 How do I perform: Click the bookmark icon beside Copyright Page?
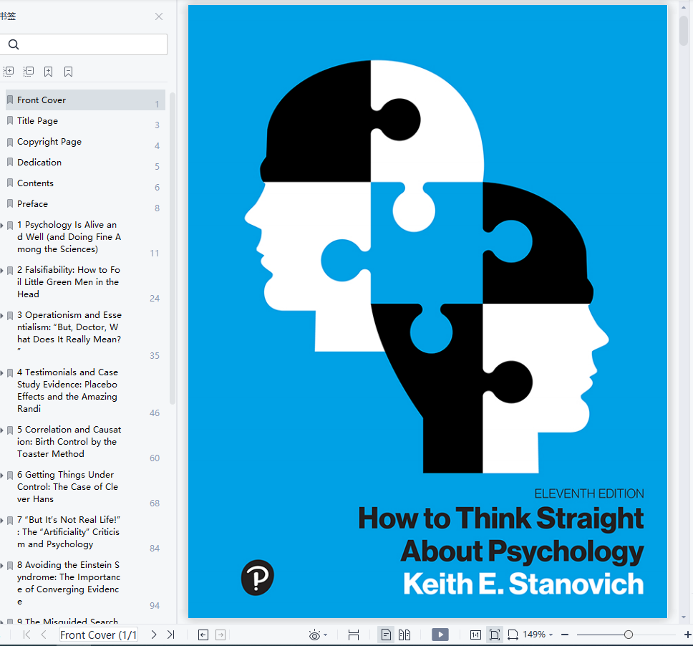click(10, 142)
